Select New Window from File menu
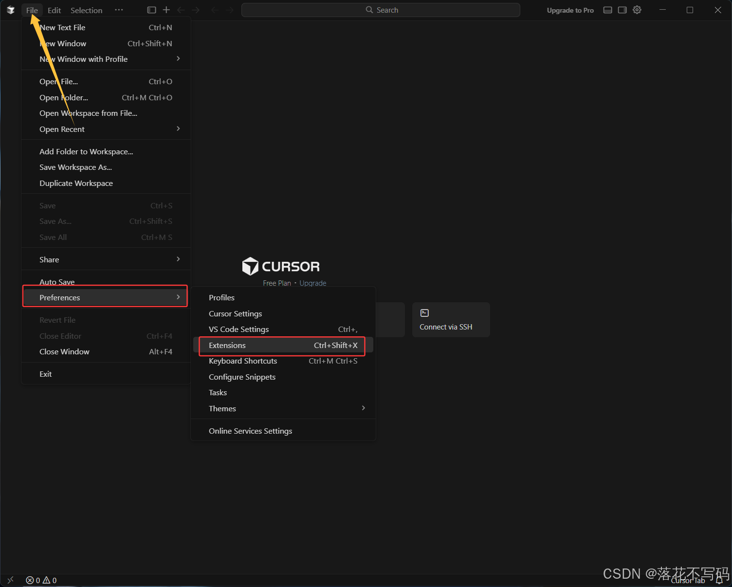Image resolution: width=732 pixels, height=587 pixels. [106, 43]
